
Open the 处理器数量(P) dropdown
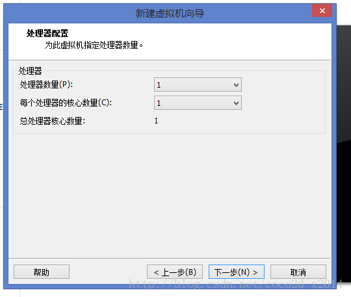tap(198, 84)
